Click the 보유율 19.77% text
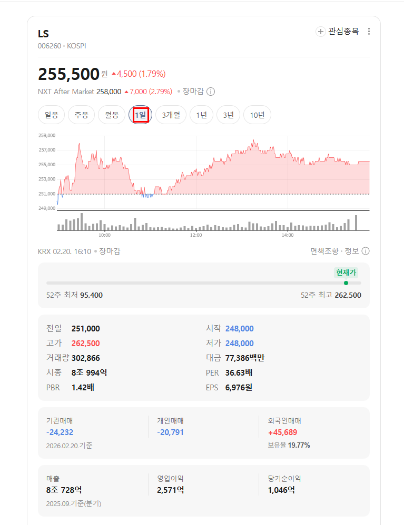 click(289, 446)
